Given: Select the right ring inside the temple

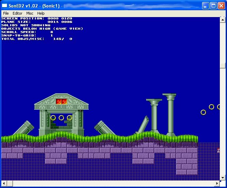Looking at the screenshot, I should coord(70,118).
